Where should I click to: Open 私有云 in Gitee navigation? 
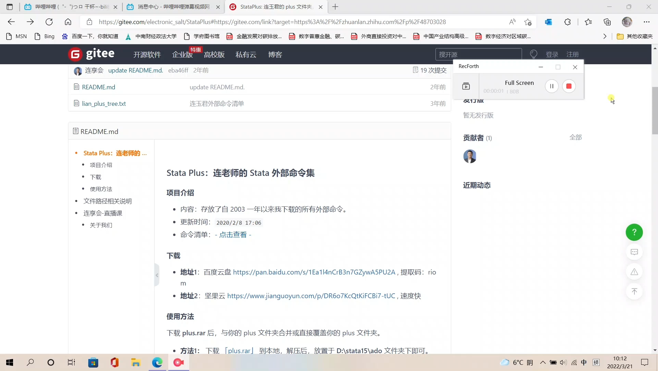[246, 55]
